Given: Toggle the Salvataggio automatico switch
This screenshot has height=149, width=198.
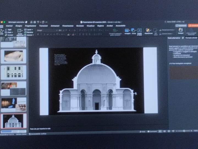Looking at the screenshot, I should pos(26,22).
